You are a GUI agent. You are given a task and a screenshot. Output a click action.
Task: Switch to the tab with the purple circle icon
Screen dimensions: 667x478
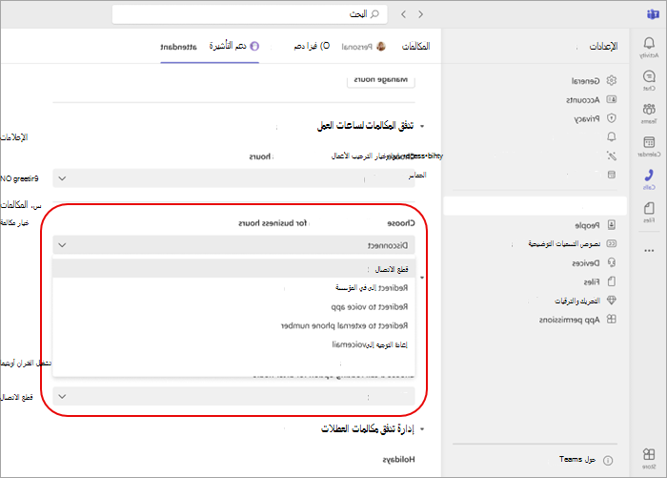pyautogui.click(x=234, y=46)
